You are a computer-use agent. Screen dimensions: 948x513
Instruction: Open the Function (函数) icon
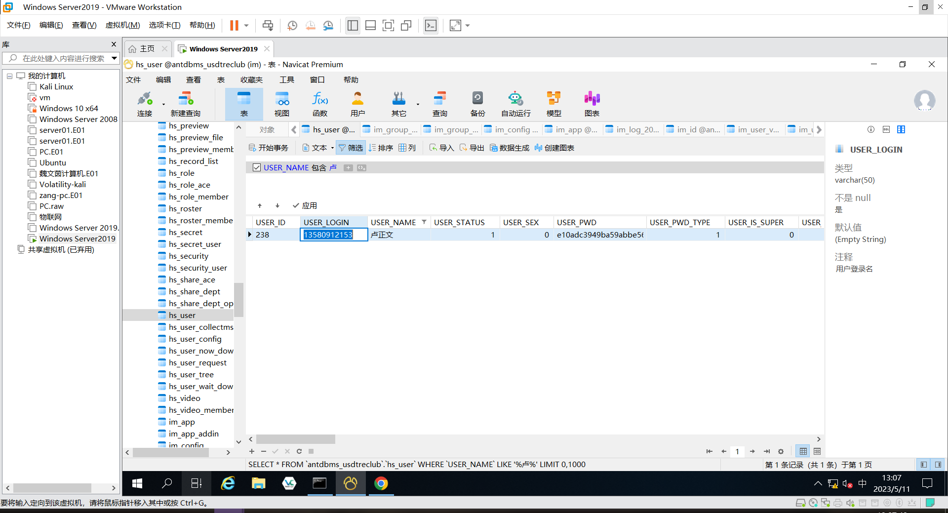tap(320, 104)
